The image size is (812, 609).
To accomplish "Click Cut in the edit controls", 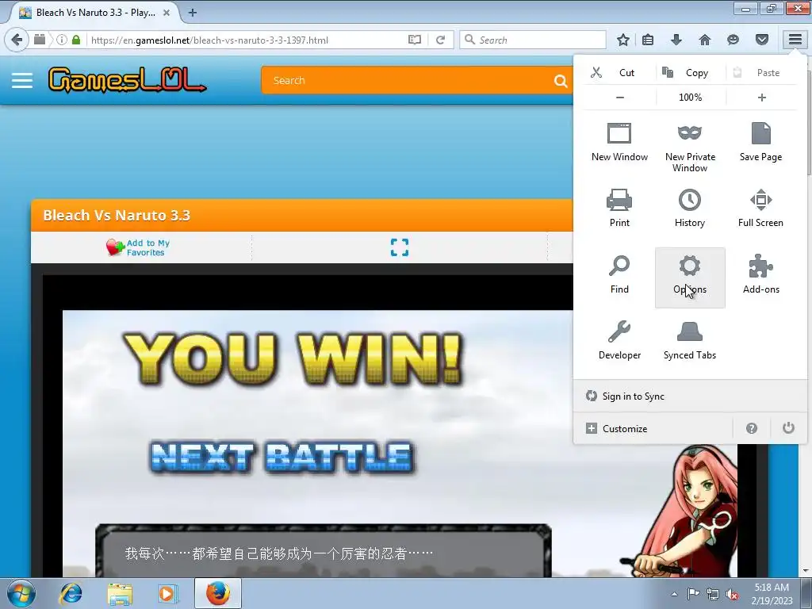I will (x=619, y=72).
